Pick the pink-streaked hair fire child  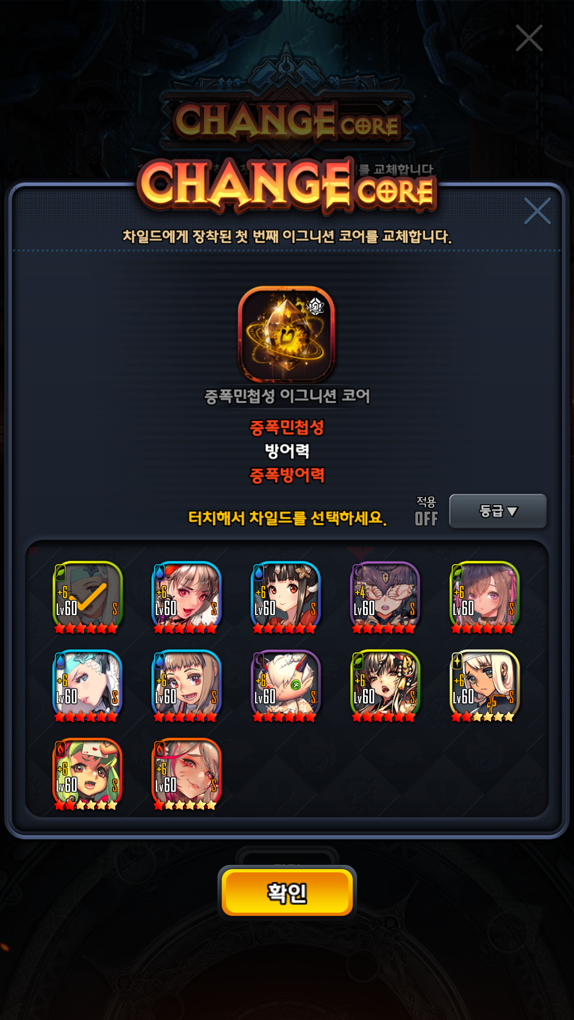click(x=187, y=773)
